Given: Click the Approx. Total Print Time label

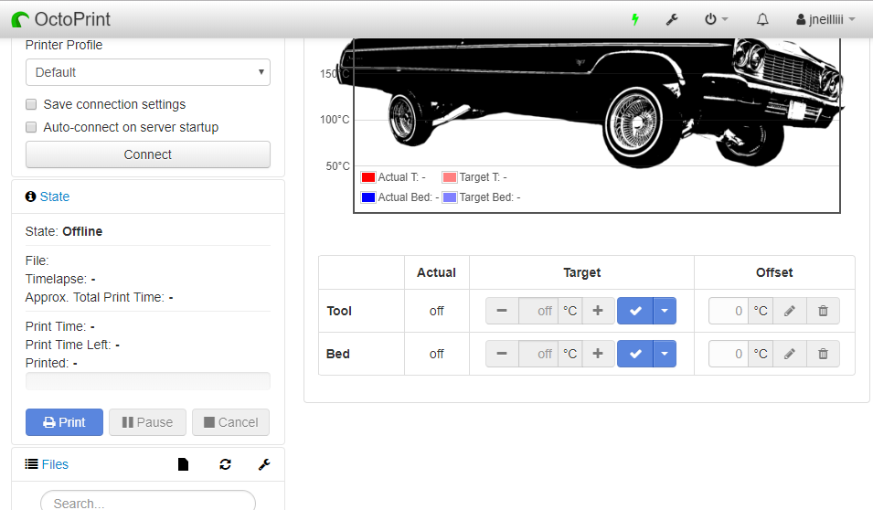Looking at the screenshot, I should point(95,297).
